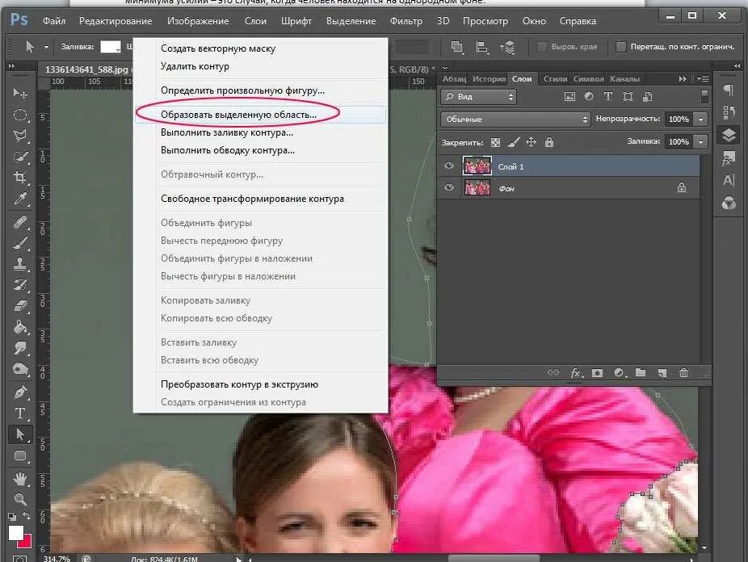Open the Фильтр menu

(x=406, y=21)
